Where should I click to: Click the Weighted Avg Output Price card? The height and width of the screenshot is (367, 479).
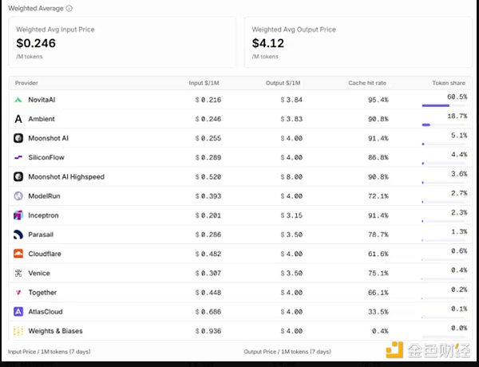[x=358, y=42]
